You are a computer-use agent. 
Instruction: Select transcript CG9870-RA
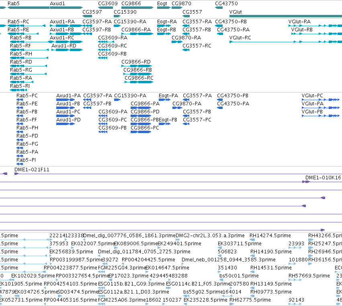click(x=177, y=42)
